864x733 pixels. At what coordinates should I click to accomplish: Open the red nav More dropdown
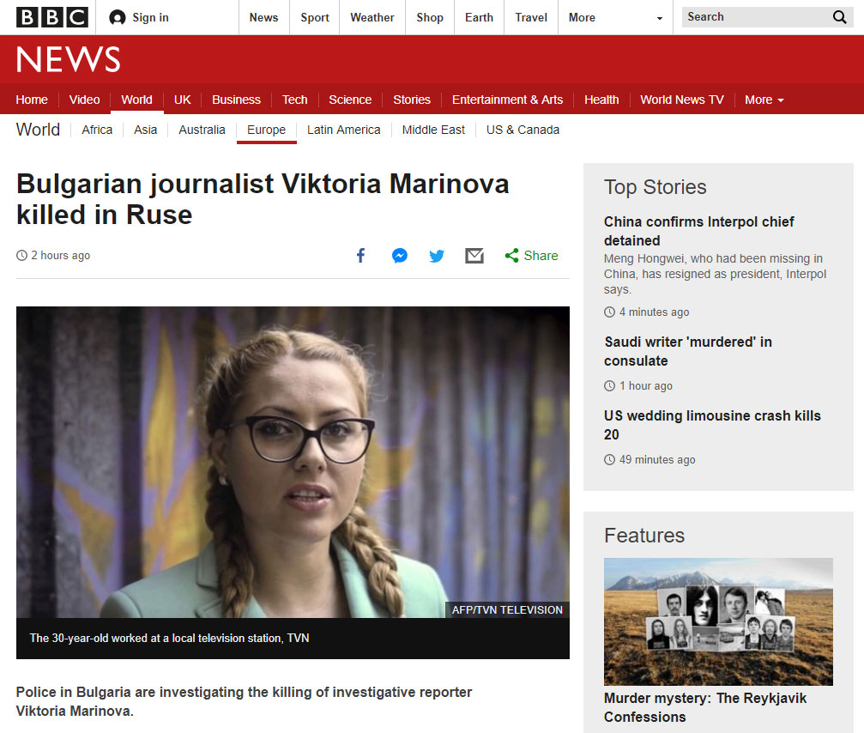tap(764, 100)
